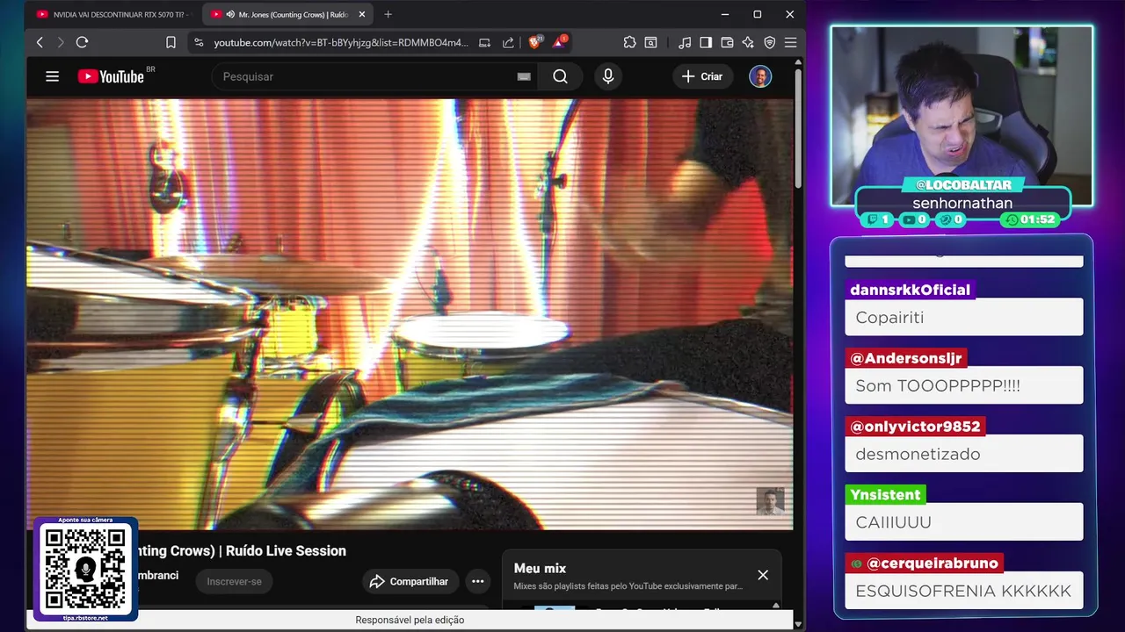Click the @LOCOBALTAR name label

[x=963, y=185]
